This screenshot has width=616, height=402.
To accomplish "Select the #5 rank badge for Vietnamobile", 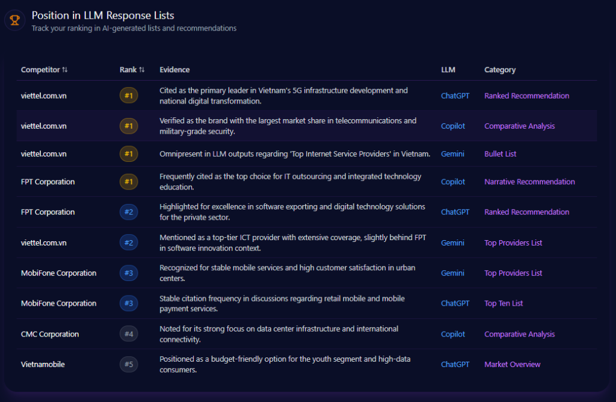I will (129, 364).
